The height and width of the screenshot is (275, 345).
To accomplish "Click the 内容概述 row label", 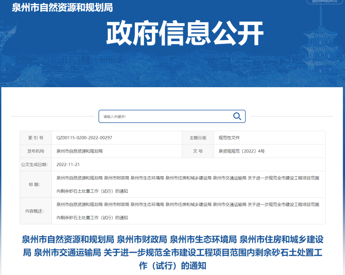I will (x=34, y=211).
